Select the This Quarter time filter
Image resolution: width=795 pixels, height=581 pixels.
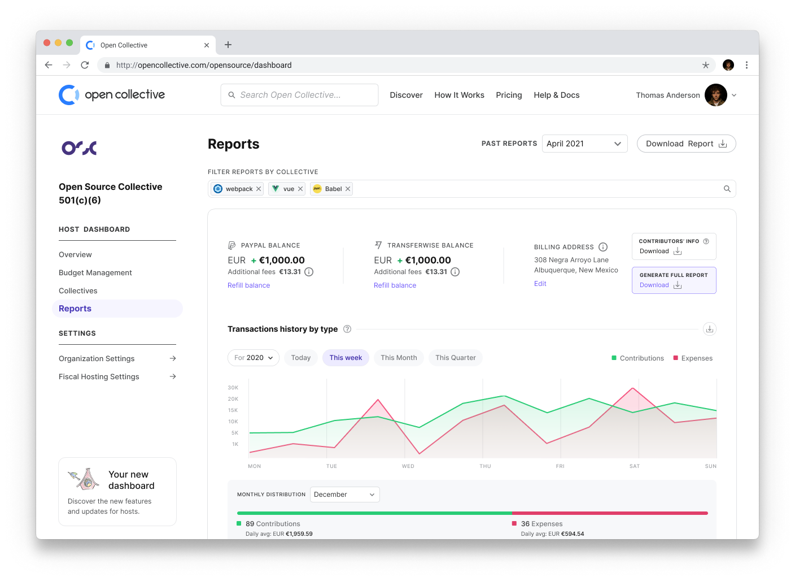click(x=456, y=358)
